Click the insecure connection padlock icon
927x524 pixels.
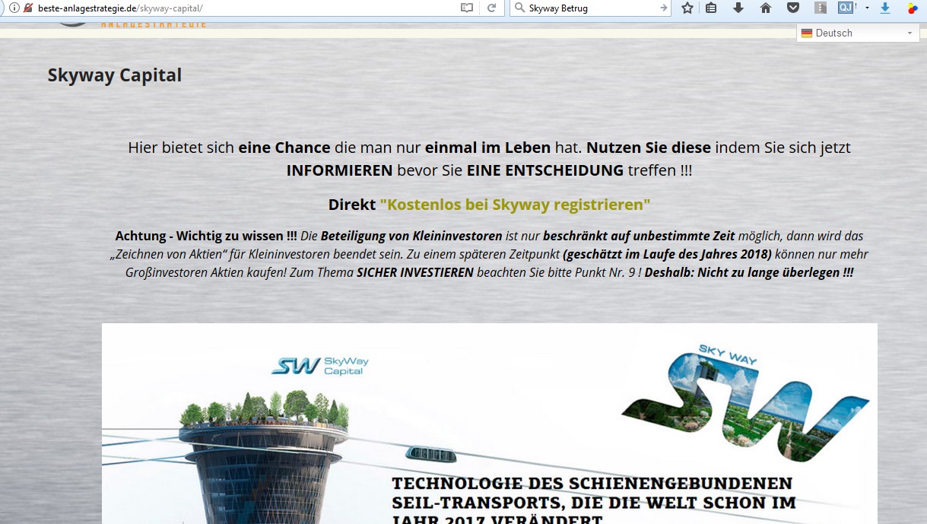click(28, 8)
